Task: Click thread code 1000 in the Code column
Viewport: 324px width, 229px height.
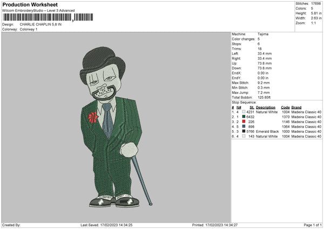Action: point(286,131)
